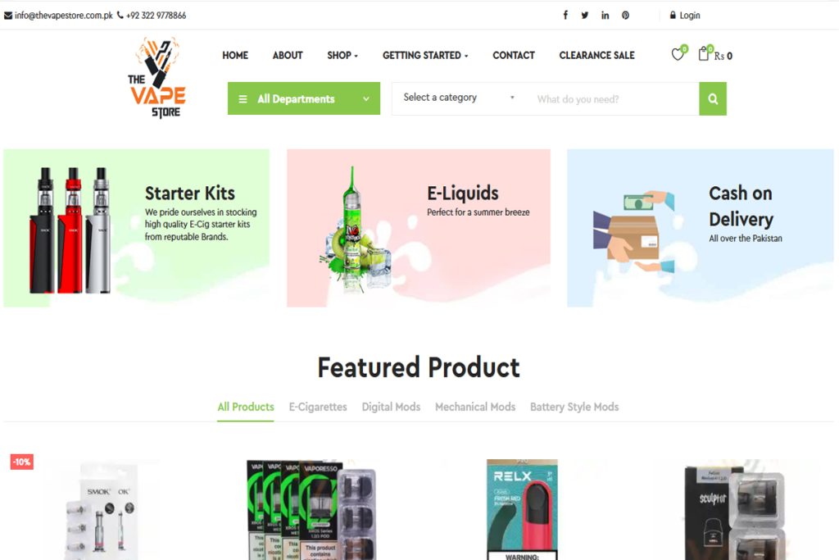839x560 pixels.
Task: Click the green search magnifier button
Action: (x=713, y=98)
